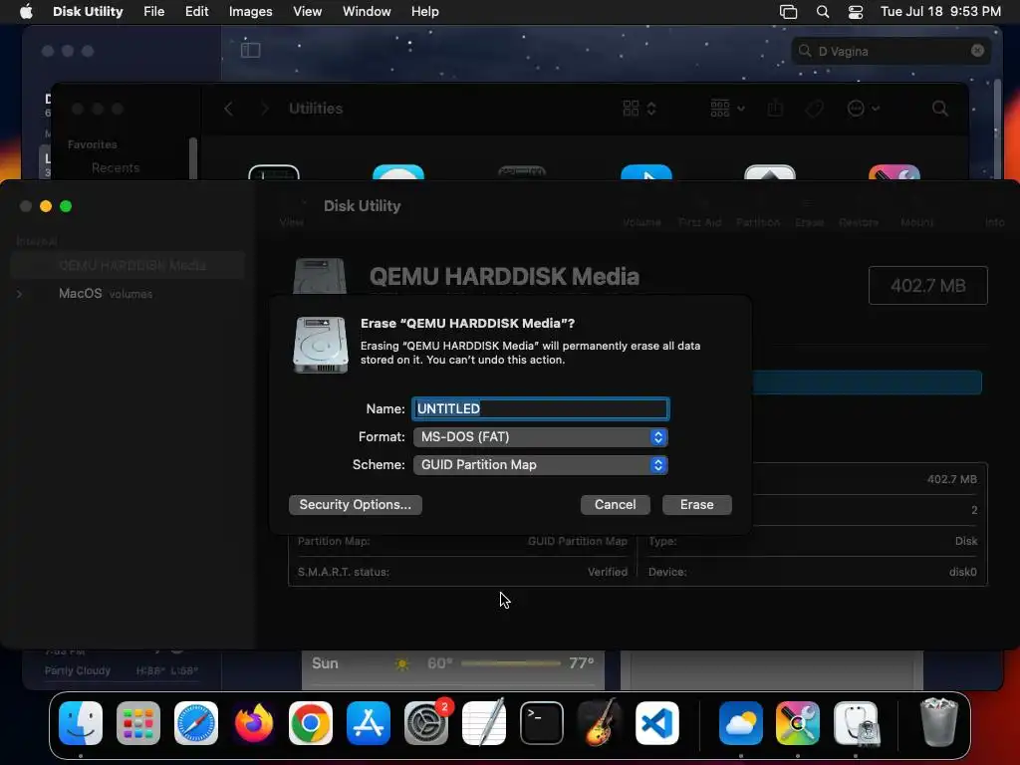Open the Group By dropdown in Finder

point(727,109)
